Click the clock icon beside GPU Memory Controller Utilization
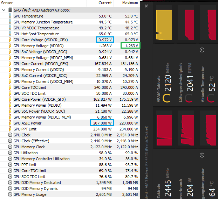 click(10, 159)
